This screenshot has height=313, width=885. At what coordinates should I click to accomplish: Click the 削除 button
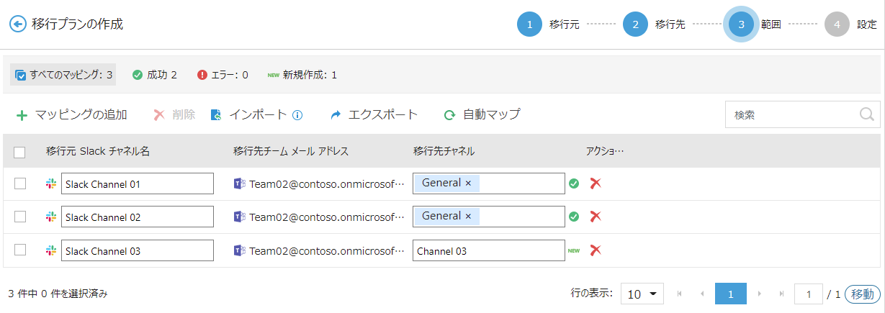point(174,114)
